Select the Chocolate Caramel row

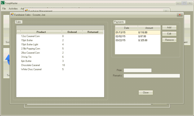pos(60,65)
